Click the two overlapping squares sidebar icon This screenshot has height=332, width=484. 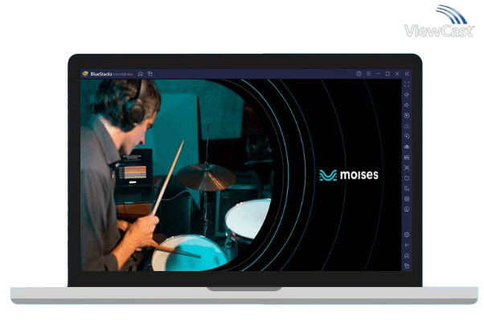407,188
